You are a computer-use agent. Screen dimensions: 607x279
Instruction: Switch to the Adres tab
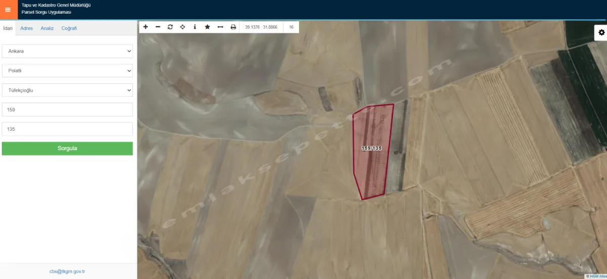tap(26, 28)
